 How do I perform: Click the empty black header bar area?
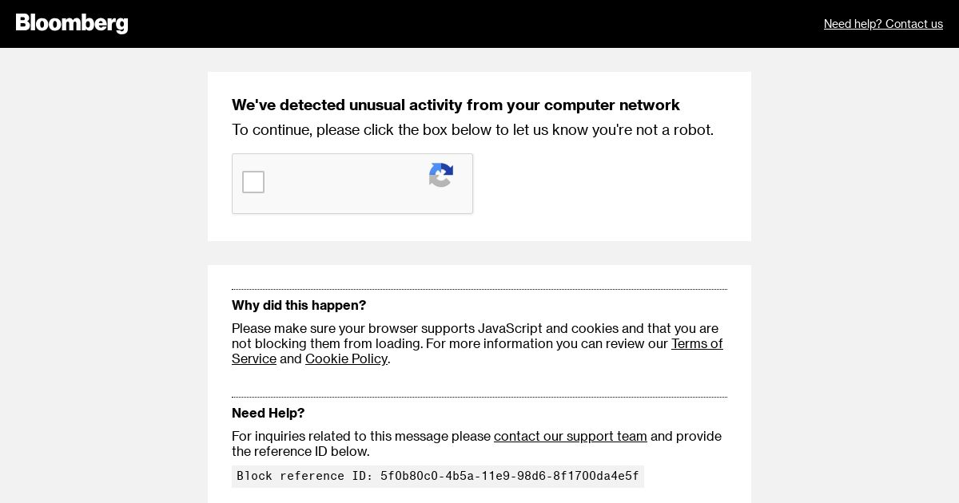coord(479,24)
